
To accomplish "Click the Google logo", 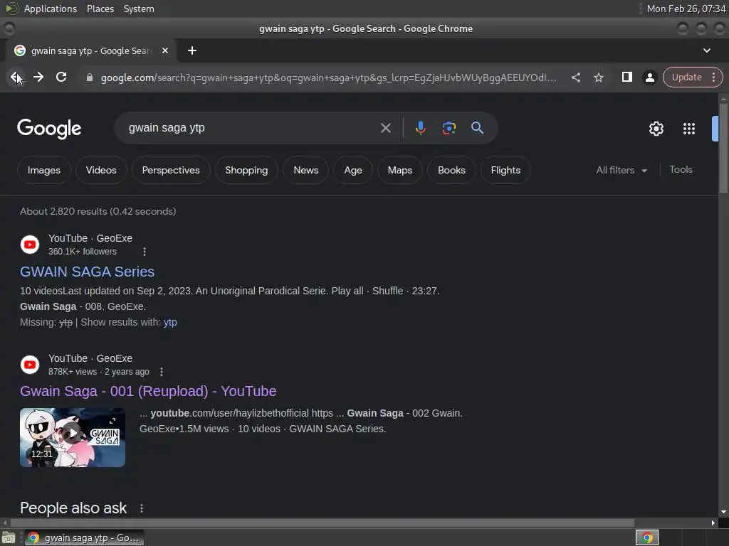I will (49, 129).
